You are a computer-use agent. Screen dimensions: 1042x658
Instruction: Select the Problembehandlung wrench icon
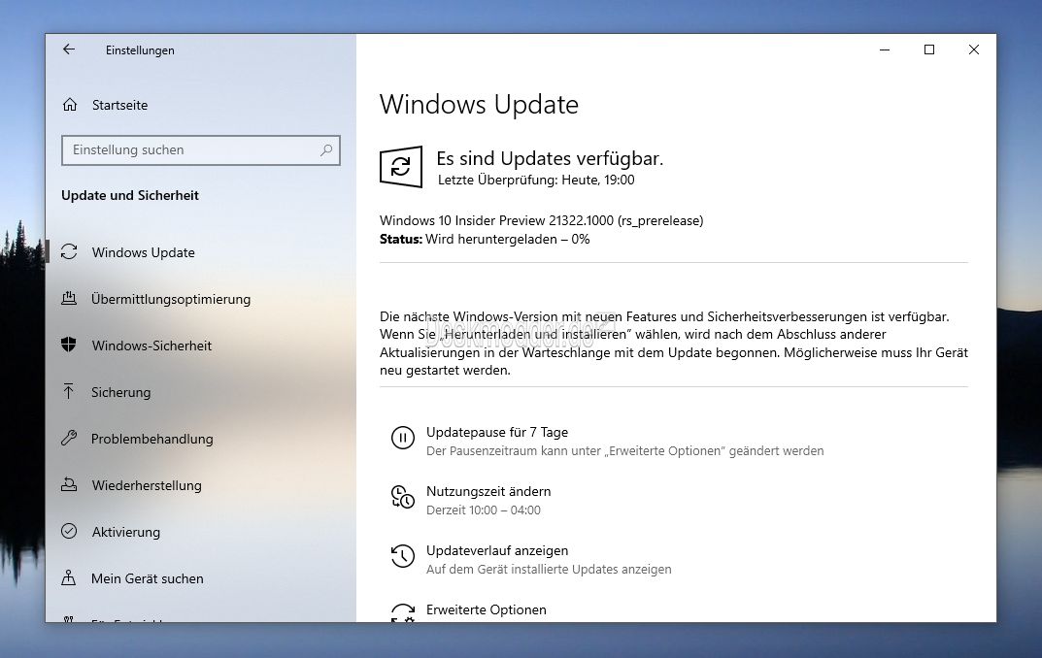tap(69, 439)
